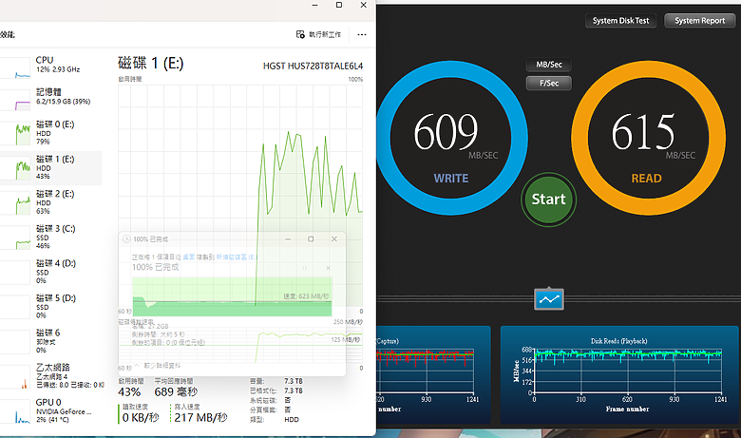
Task: Select Disk 3 (C:) SSD 46%
Action: 51,238
